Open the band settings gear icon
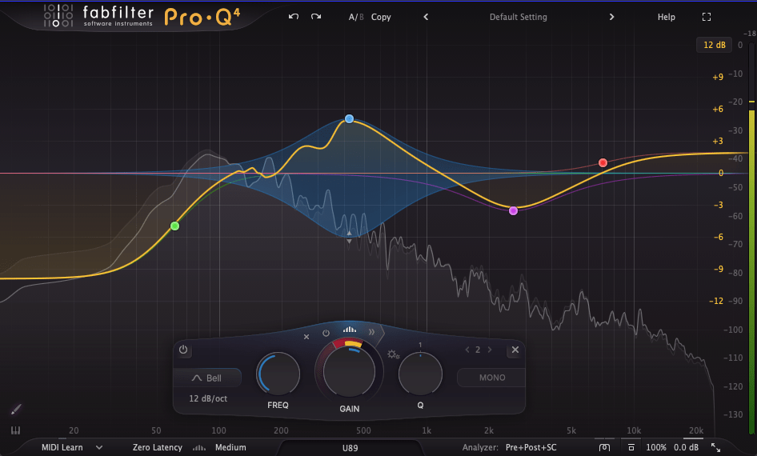The width and height of the screenshot is (757, 456). (393, 354)
